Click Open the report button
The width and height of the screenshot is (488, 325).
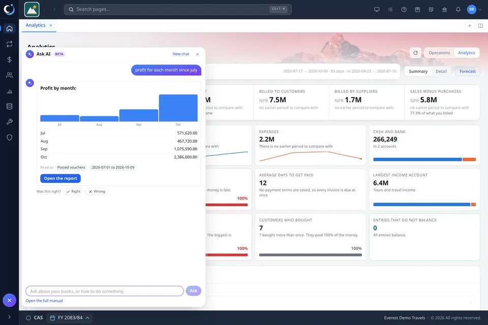60,179
